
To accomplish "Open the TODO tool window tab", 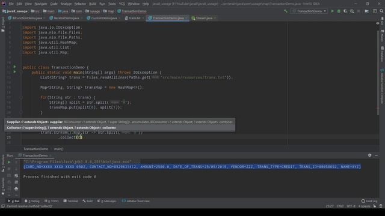I will (x=52, y=201).
